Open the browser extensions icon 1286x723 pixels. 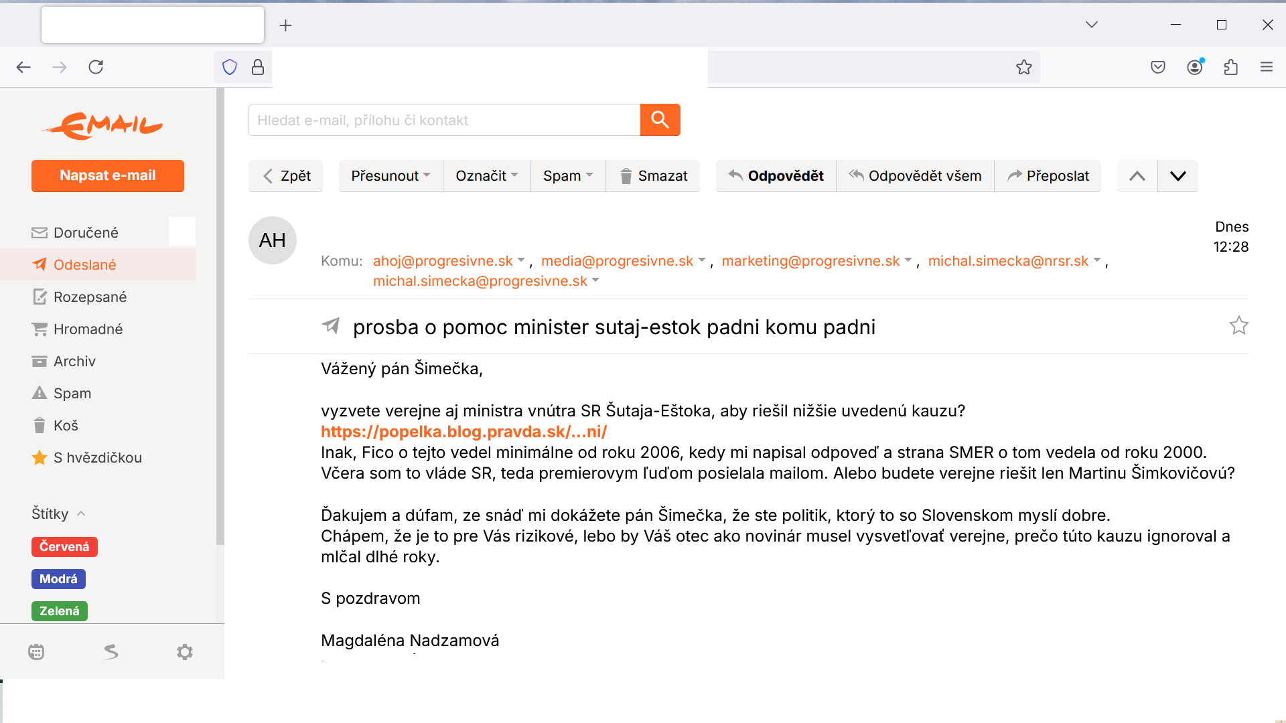click(1230, 67)
